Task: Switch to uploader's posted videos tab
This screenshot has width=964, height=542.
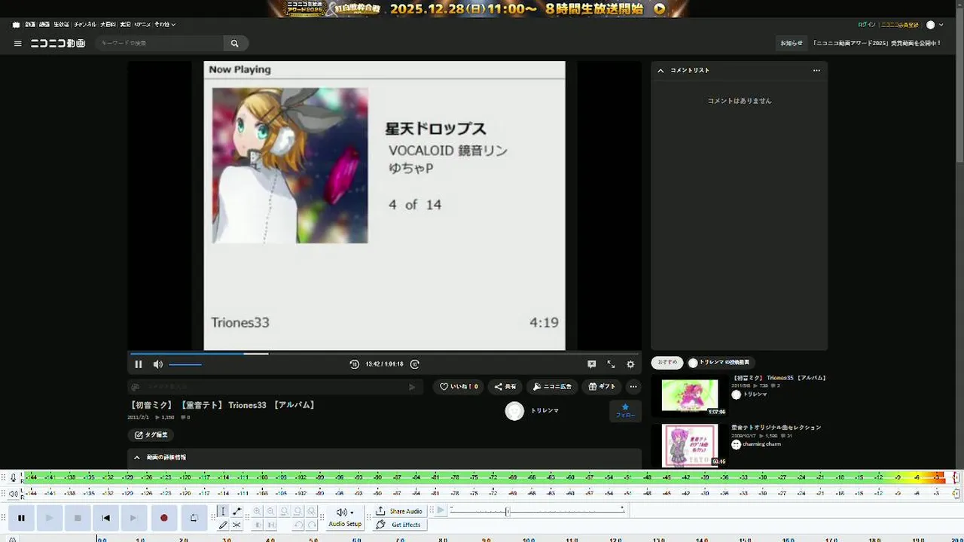Action: click(x=720, y=363)
